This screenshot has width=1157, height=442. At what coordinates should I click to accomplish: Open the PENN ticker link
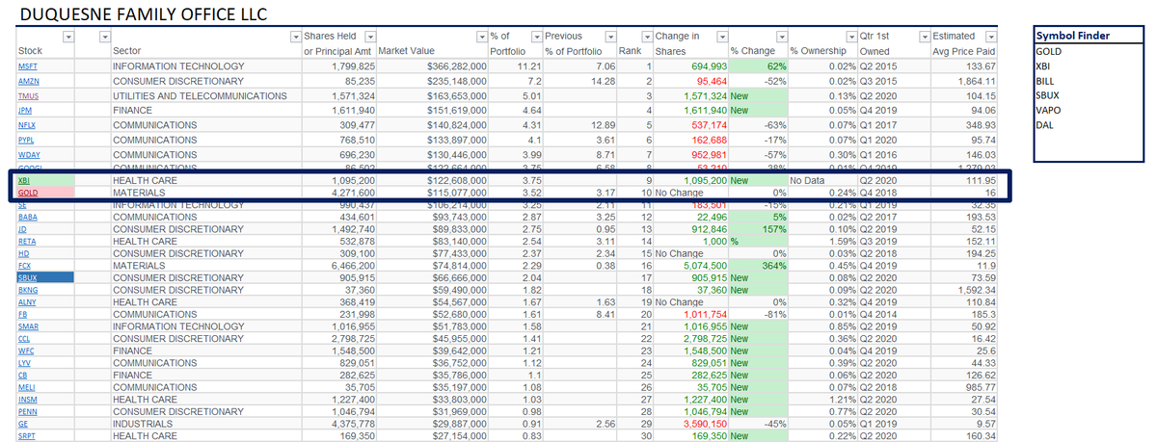[26, 411]
